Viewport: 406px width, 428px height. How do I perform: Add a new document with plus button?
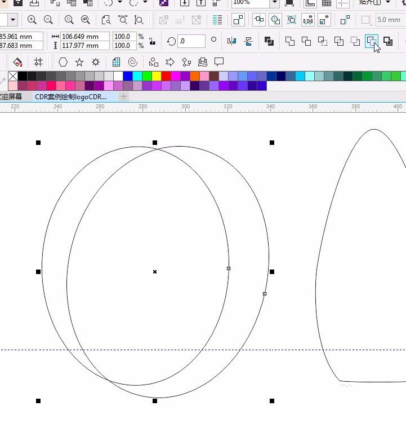pos(123,97)
